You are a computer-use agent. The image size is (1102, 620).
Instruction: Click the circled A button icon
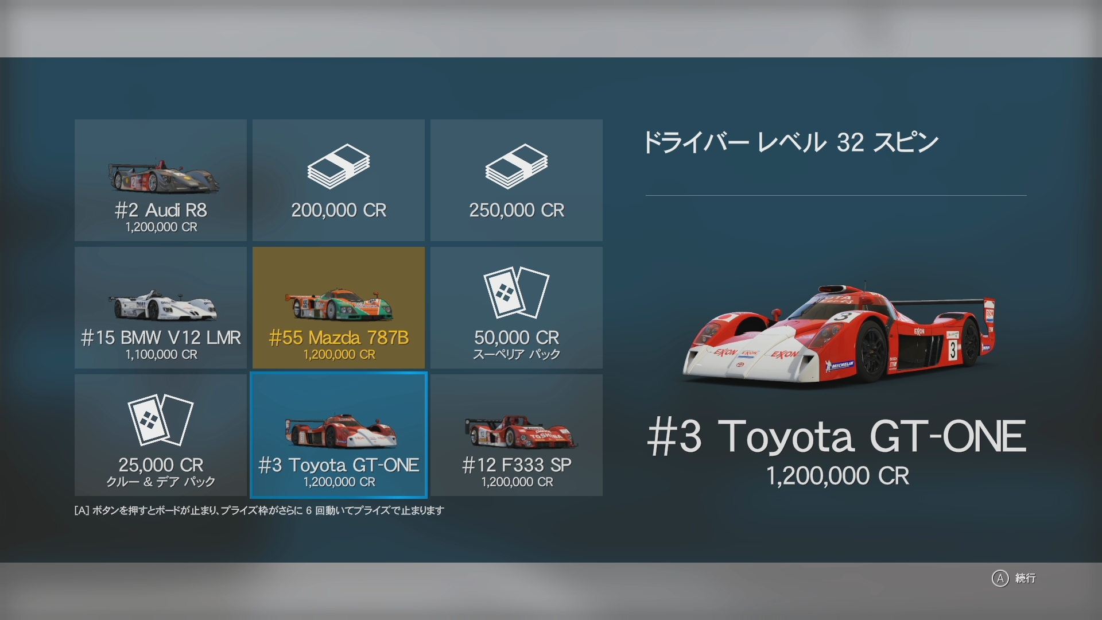click(1000, 578)
